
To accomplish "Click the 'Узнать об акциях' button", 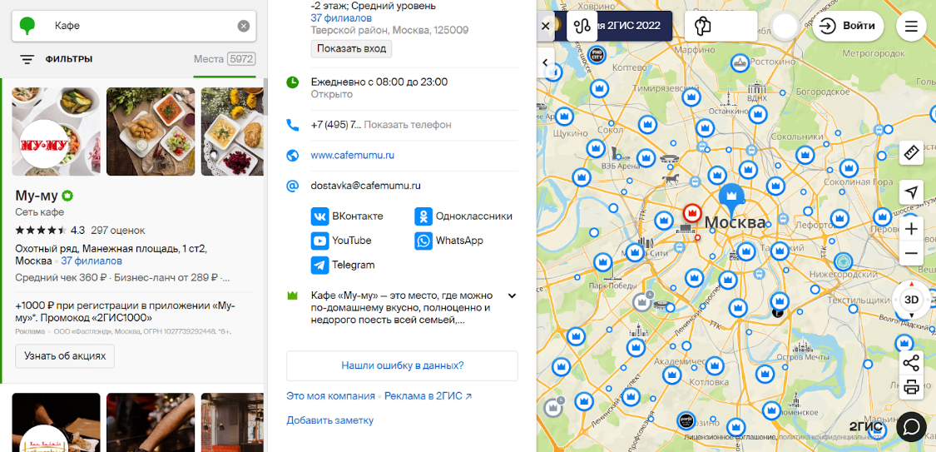I will (64, 356).
